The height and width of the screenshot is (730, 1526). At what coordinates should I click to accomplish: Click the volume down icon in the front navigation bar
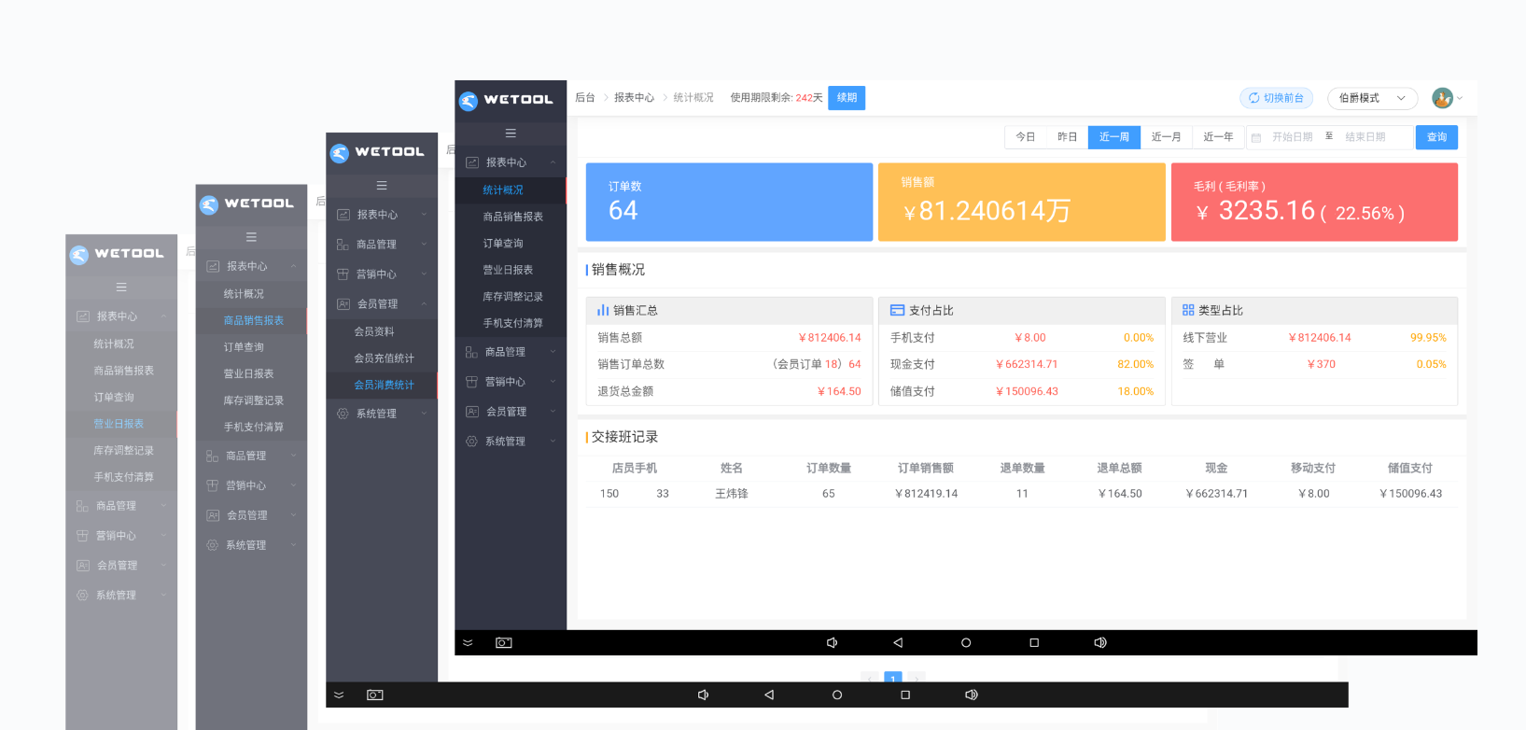coord(832,643)
